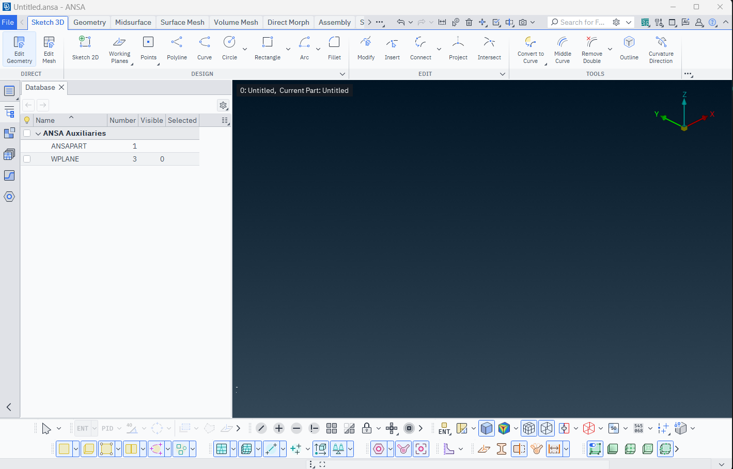This screenshot has height=469, width=733.
Task: Toggle the pink hexagon bolt visibility
Action: tap(379, 449)
